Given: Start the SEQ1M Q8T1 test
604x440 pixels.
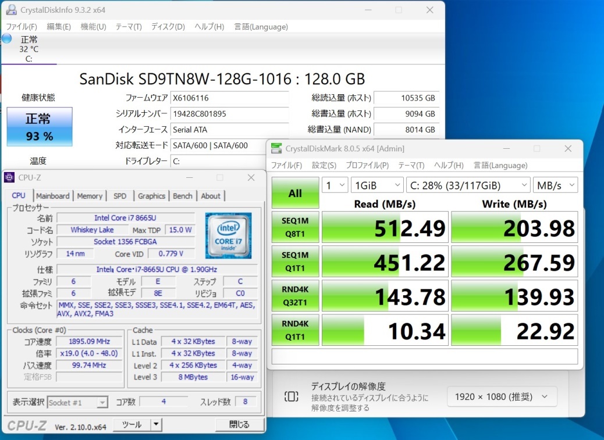Looking at the screenshot, I should [295, 227].
